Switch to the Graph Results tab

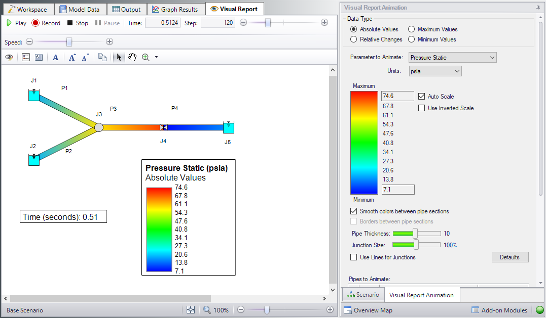(x=176, y=9)
